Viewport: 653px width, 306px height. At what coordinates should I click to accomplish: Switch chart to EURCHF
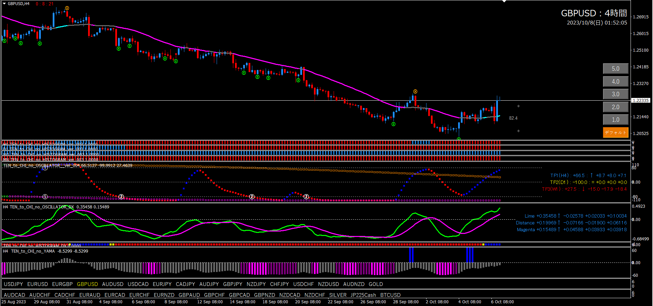(139, 295)
